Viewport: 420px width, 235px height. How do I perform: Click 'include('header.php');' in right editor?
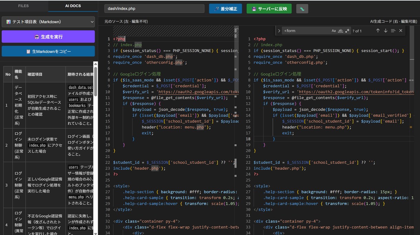click(x=280, y=168)
